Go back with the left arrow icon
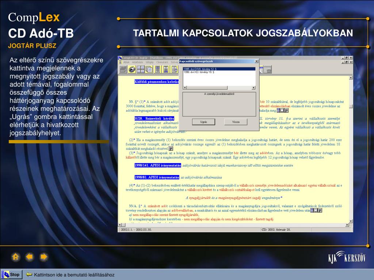The height and width of the screenshot is (280, 374). coord(30,257)
